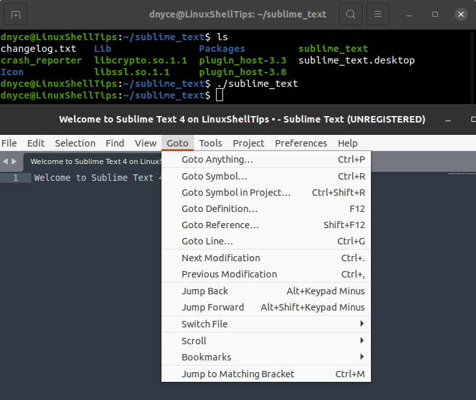This screenshot has width=476, height=400.
Task: Click the Icon directory name in terminal
Action: pos(12,72)
